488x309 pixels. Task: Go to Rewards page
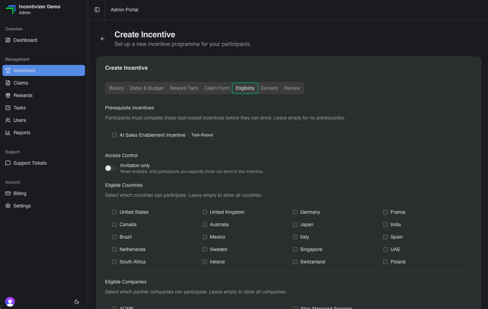click(x=44, y=95)
